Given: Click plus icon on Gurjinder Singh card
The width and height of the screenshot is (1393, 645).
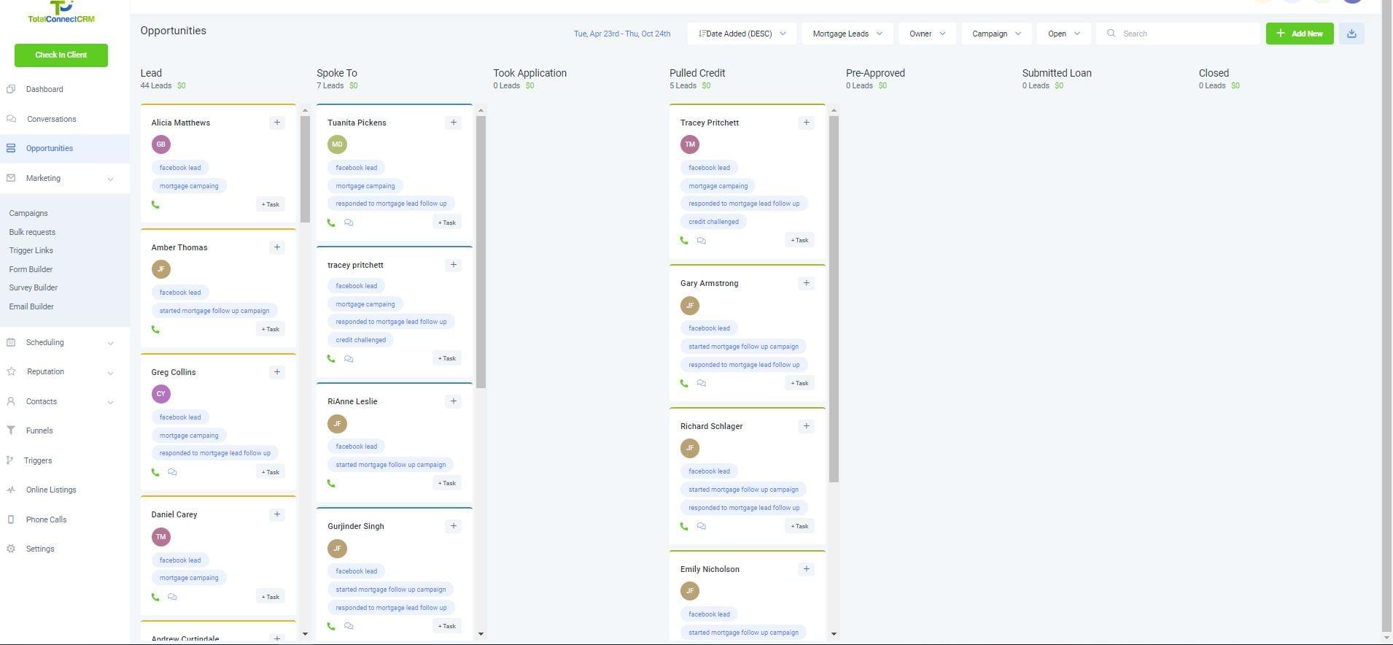Looking at the screenshot, I should [x=453, y=526].
